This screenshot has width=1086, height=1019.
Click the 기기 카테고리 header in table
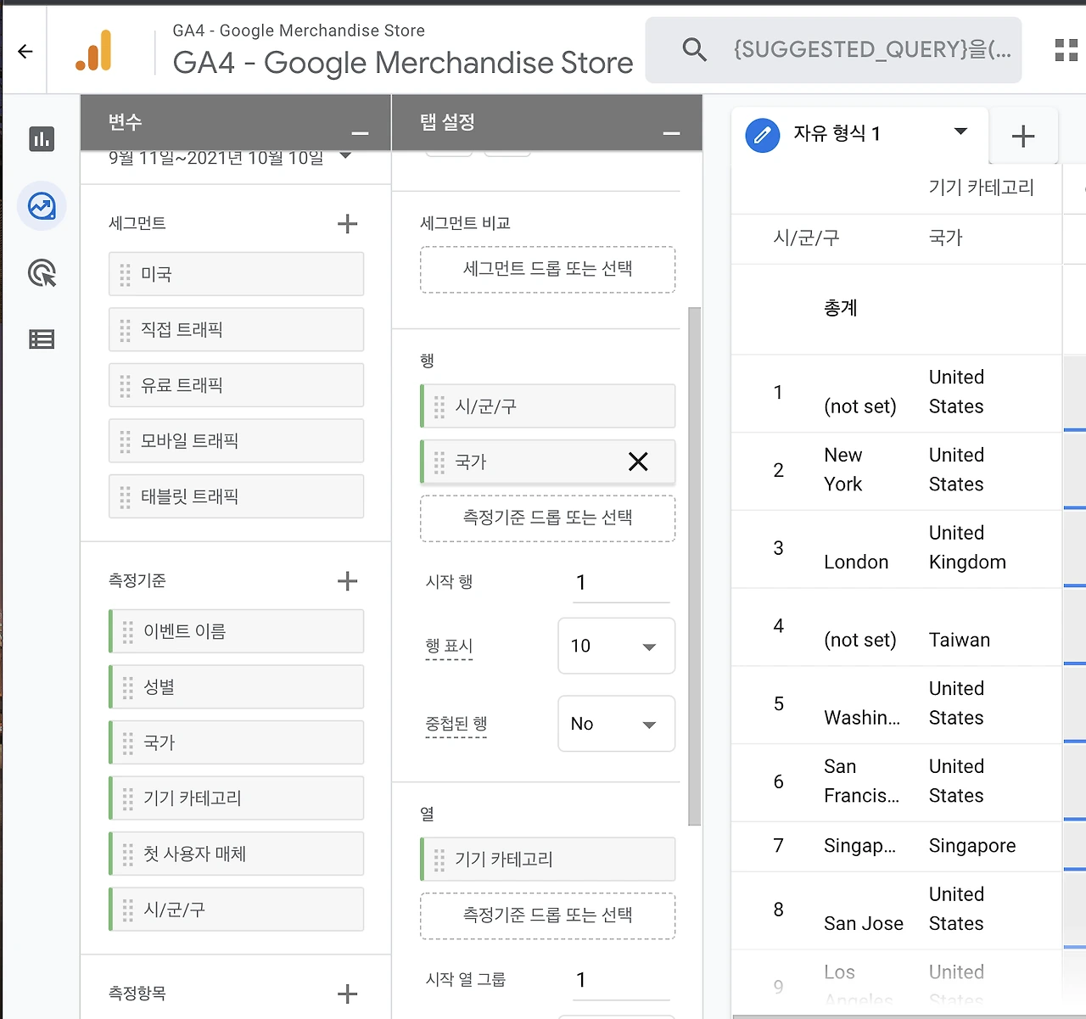tap(982, 188)
